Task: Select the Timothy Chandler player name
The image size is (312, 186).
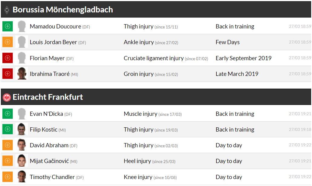Action: (x=52, y=177)
